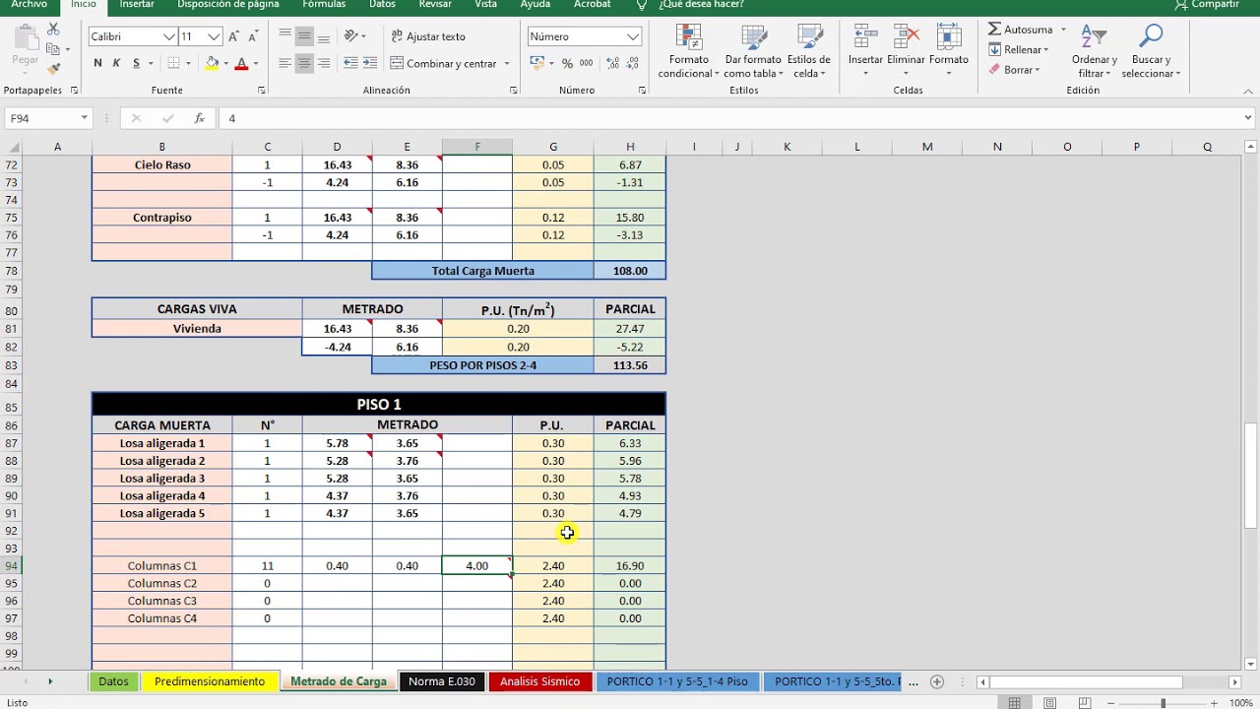1260x709 pixels.
Task: Click the zoom slider in status bar
Action: (1163, 703)
